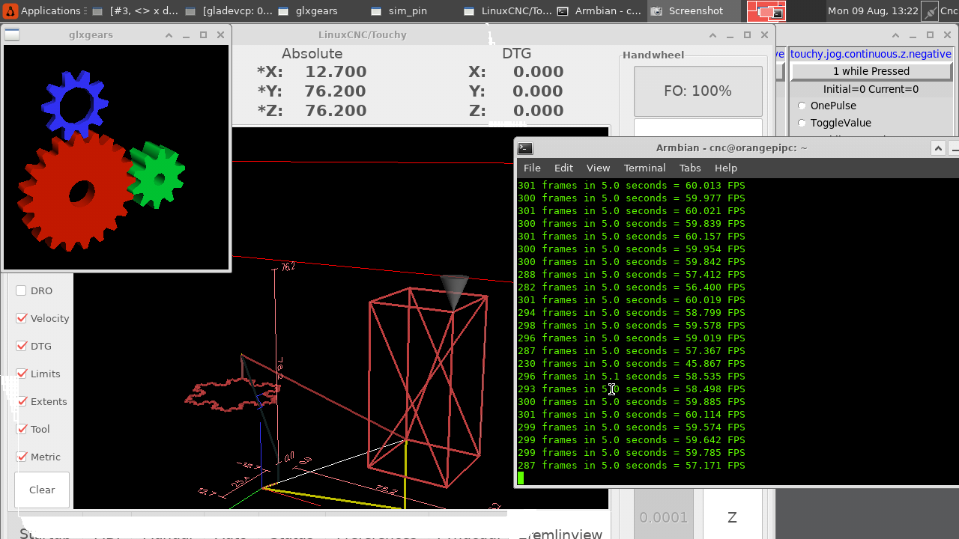This screenshot has width=959, height=539.
Task: Click the Handwheel group label
Action: pos(653,55)
